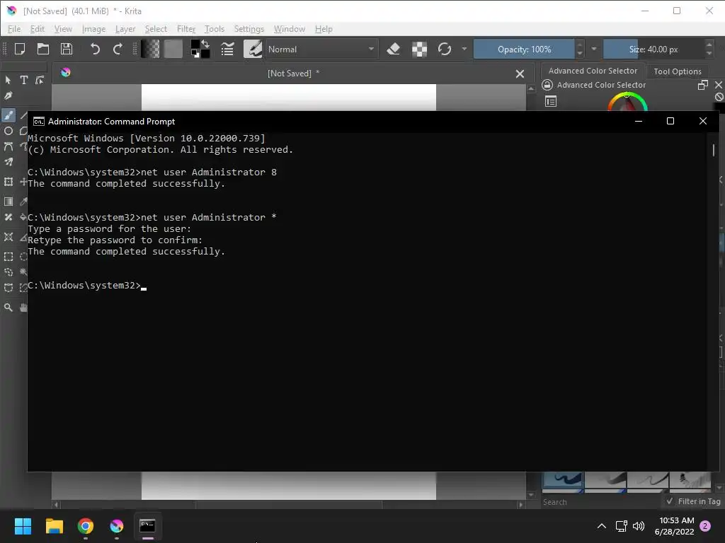The image size is (725, 543).
Task: Switch to Krita via taskbar icon
Action: (x=117, y=526)
